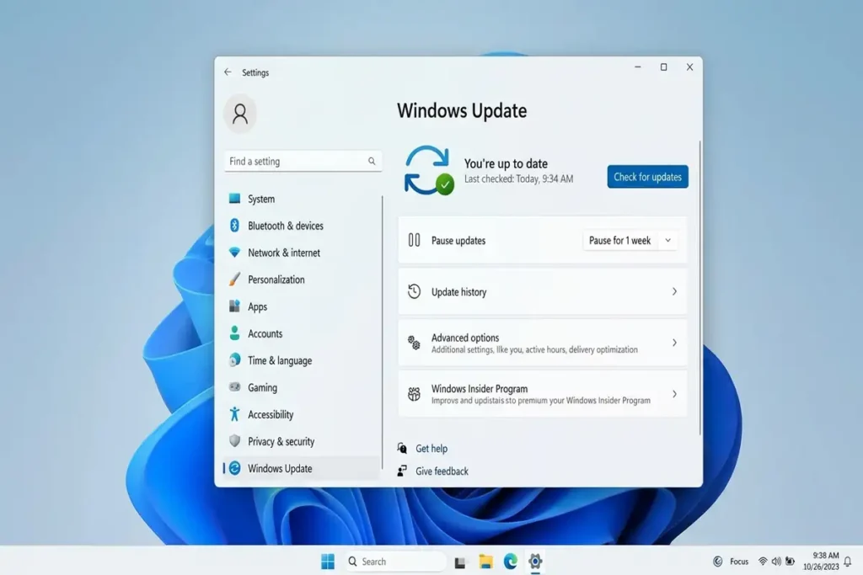Click the Give feedback icon
Screen dimensions: 863x575
click(402, 471)
